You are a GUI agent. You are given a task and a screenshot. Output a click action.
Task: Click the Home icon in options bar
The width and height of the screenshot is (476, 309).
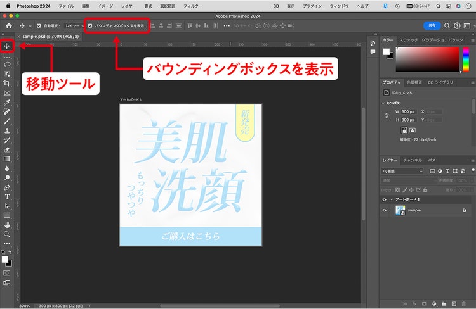9,26
